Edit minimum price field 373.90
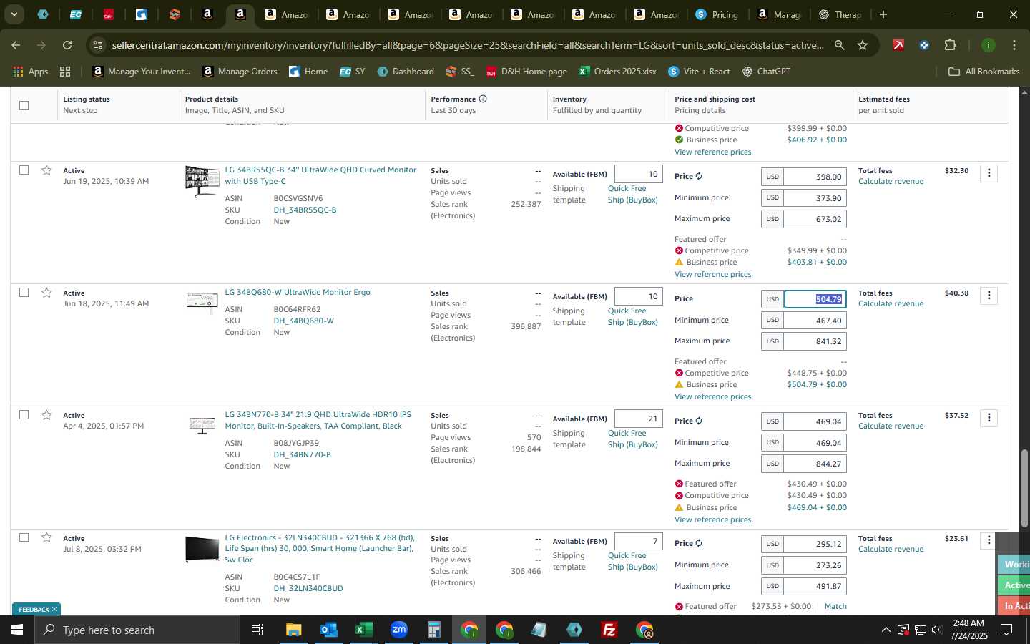 (815, 198)
